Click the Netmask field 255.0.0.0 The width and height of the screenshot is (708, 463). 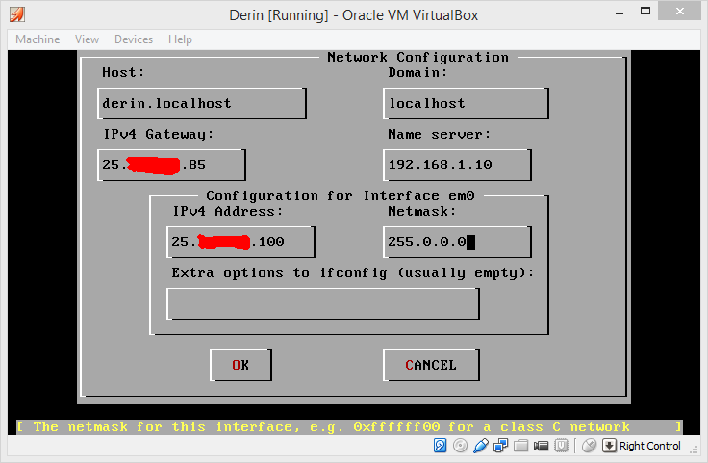[x=457, y=242]
